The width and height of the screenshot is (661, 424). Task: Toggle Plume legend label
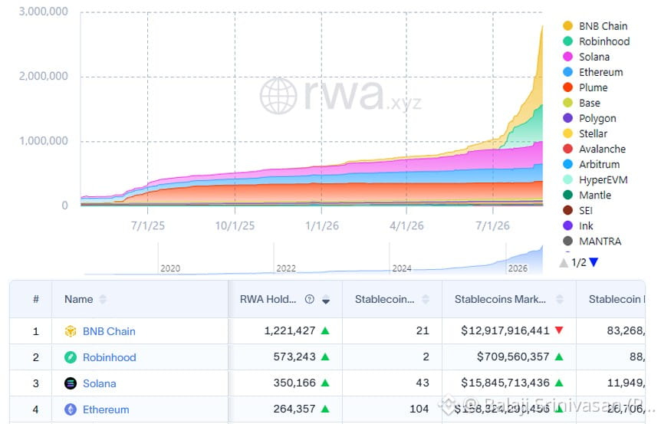[x=593, y=87]
